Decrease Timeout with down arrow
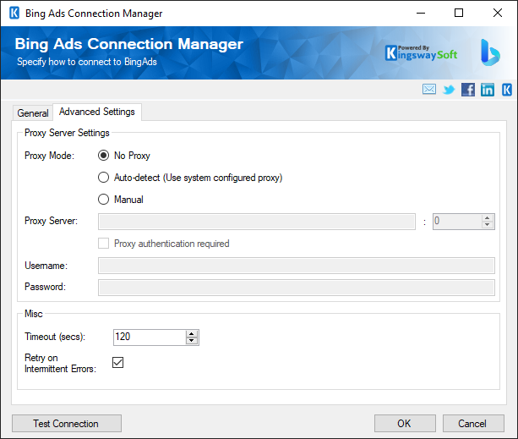 click(x=192, y=341)
